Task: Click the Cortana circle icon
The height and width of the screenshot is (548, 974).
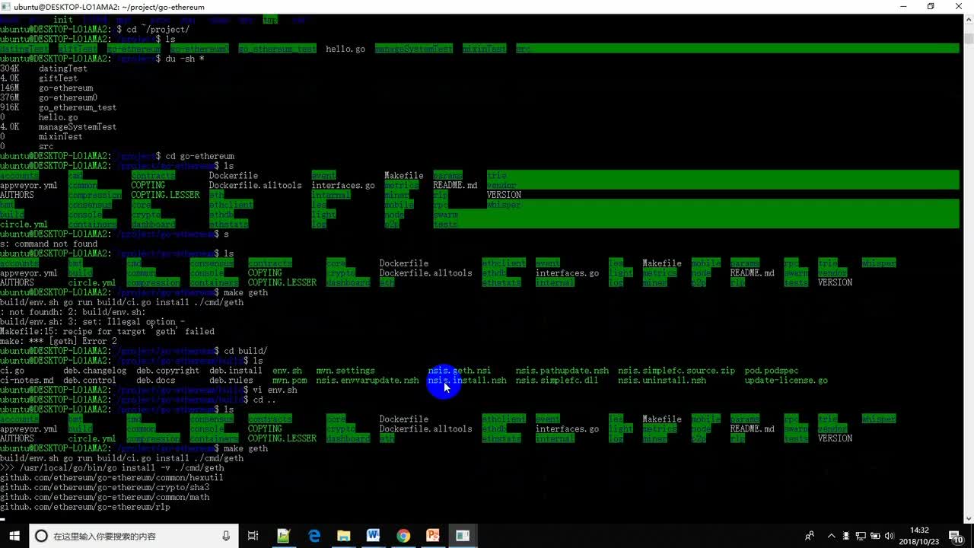Action: 42,536
